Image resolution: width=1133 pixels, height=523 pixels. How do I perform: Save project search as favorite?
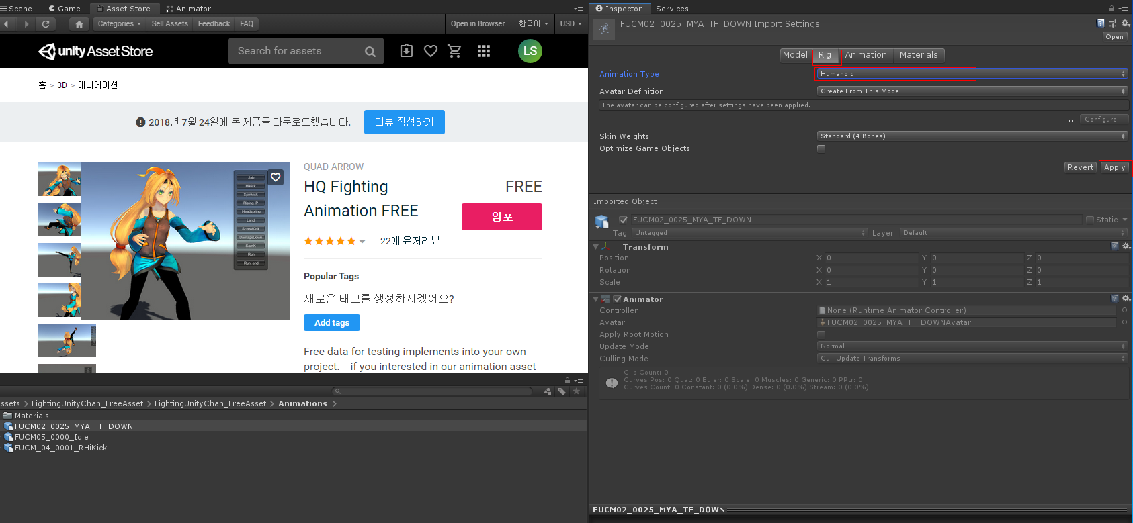click(576, 391)
